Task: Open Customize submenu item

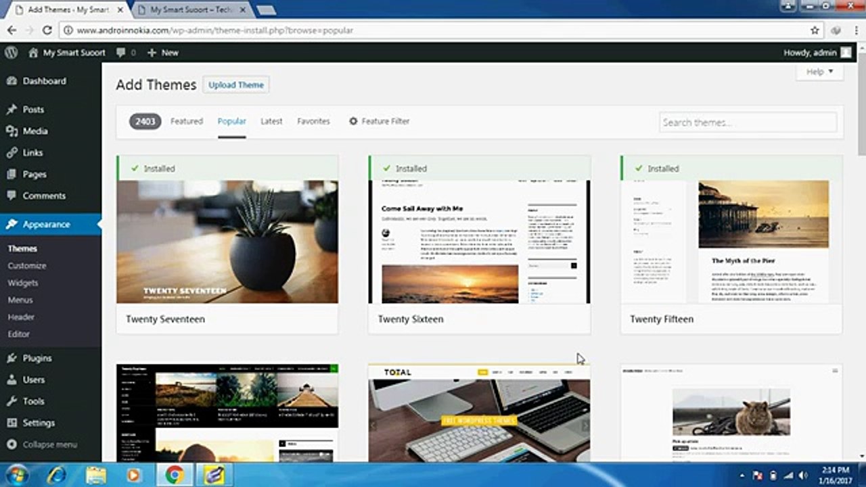Action: coord(27,266)
